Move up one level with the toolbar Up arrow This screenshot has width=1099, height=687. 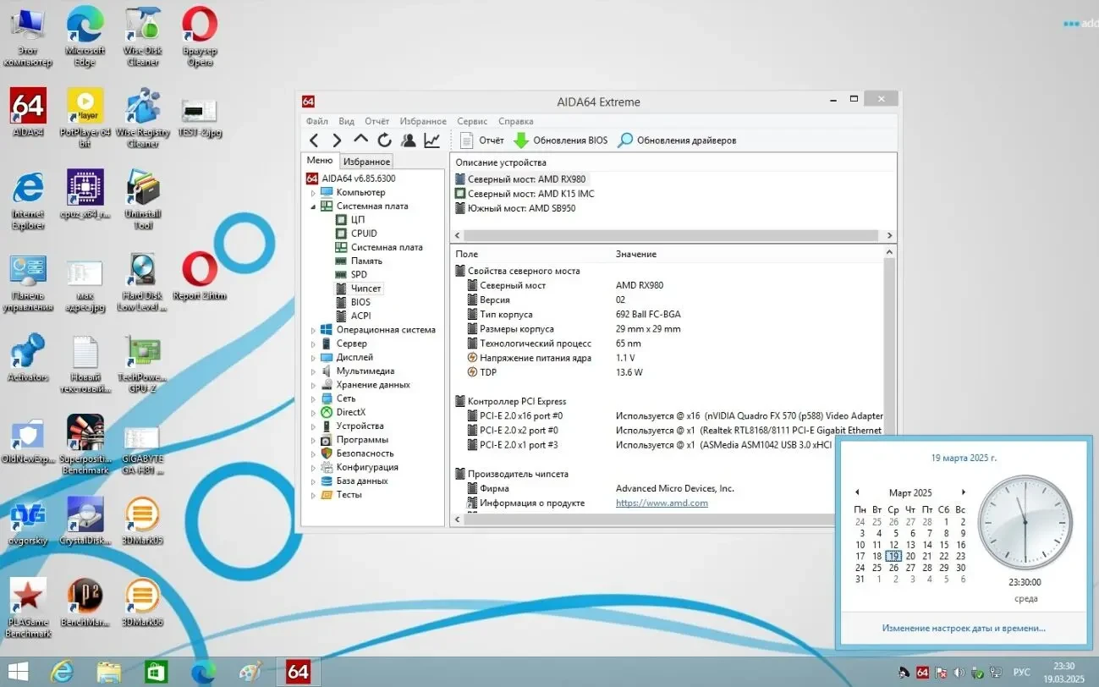tap(360, 140)
